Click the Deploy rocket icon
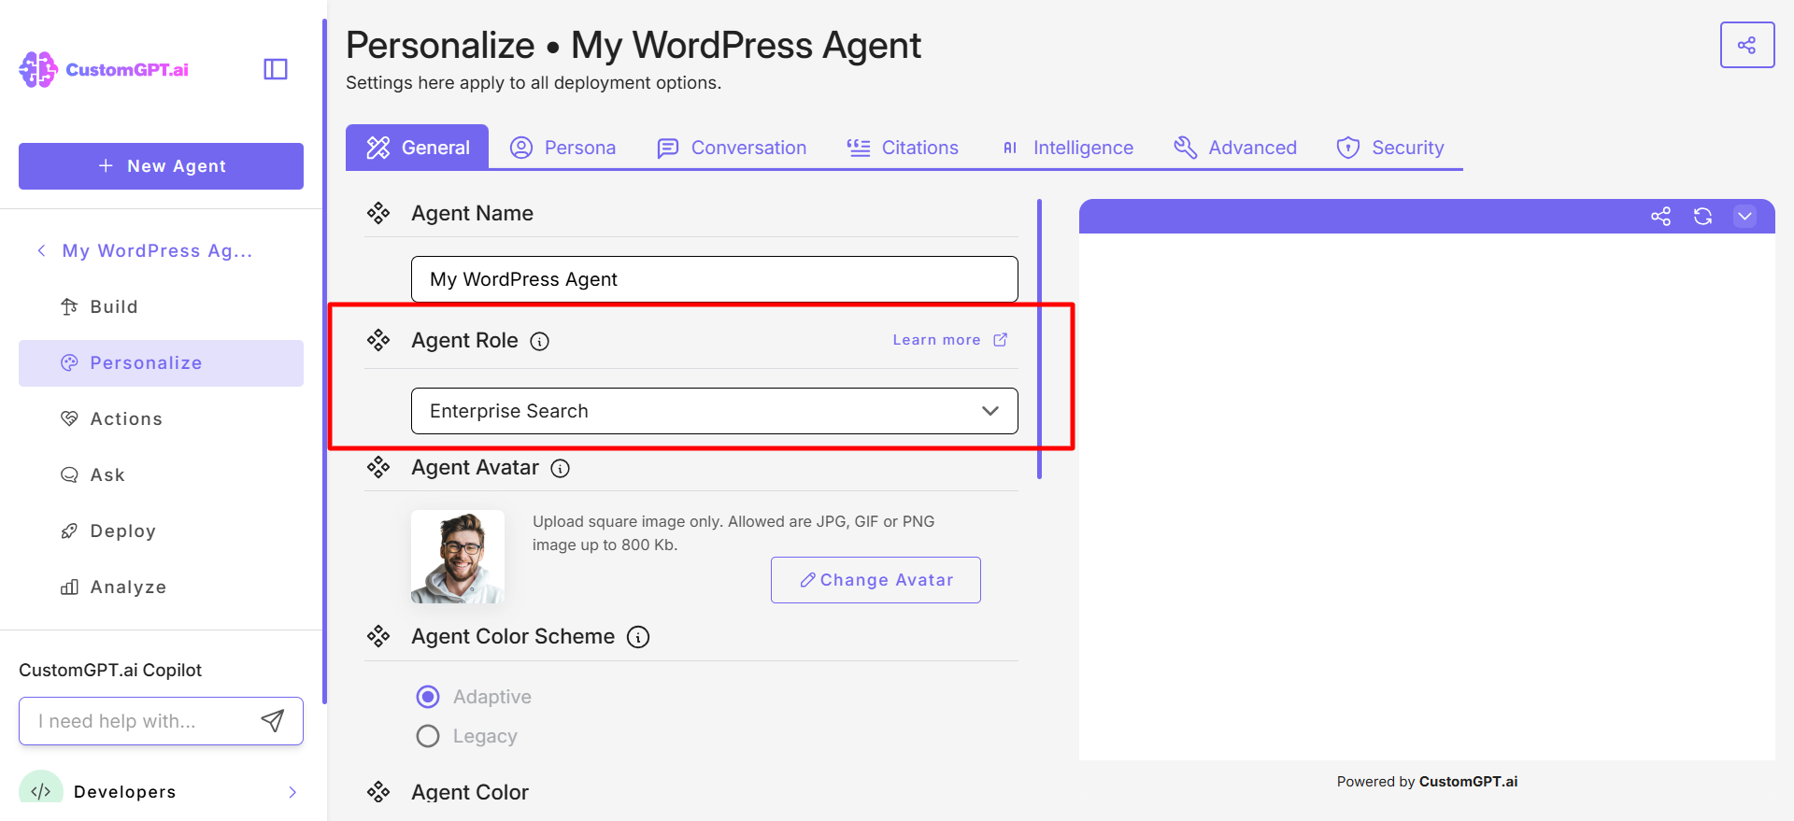1794x821 pixels. point(69,531)
